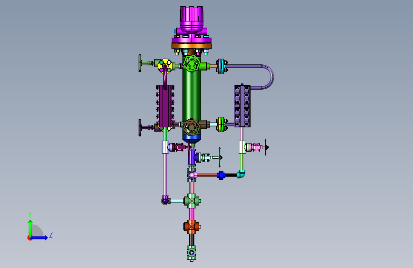Select the violet bolted level gauge on the right
The height and width of the screenshot is (268, 413).
point(242,106)
